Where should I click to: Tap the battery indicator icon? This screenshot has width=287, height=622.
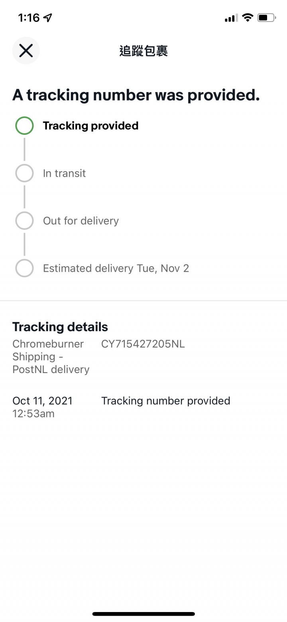pyautogui.click(x=266, y=18)
